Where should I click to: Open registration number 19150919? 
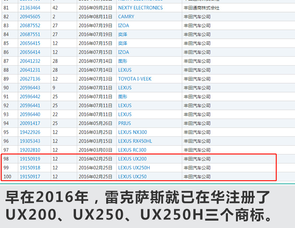pyautogui.click(x=30, y=159)
